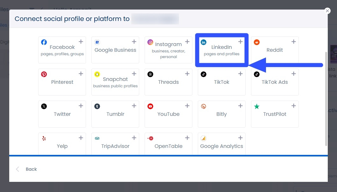Viewport: 337px width, 192px height.
Task: Click the highlighted LinkedIn icon
Action: 203,42
